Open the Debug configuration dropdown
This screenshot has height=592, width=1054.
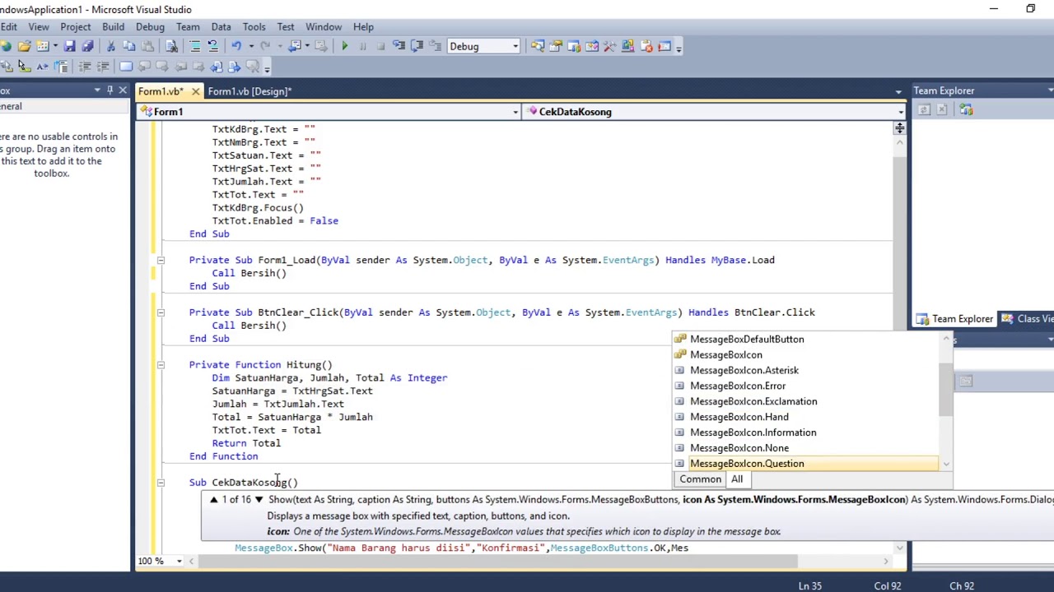click(x=515, y=47)
